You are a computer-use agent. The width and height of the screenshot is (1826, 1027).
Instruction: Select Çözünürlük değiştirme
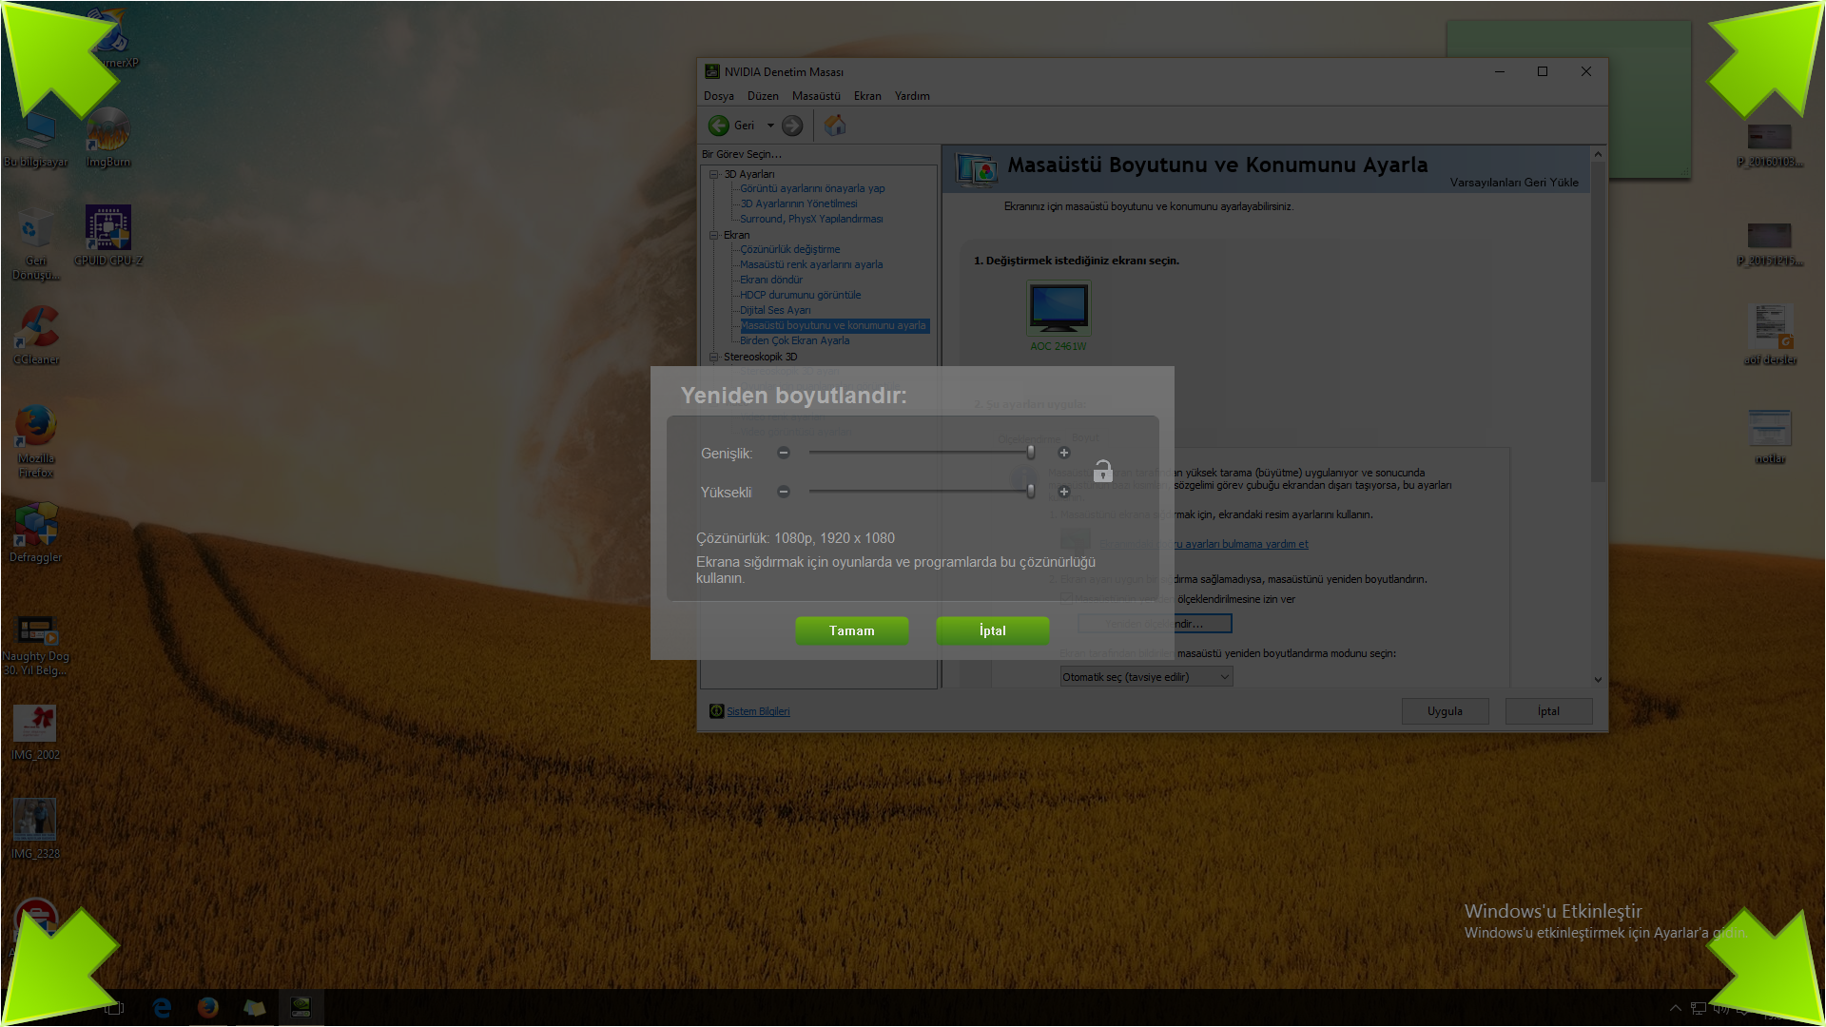click(x=789, y=249)
